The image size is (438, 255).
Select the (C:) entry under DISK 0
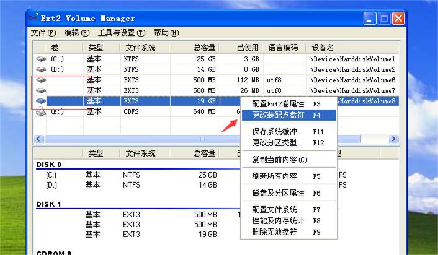51,175
